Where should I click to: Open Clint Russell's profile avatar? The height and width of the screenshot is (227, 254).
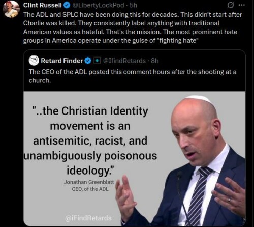(x=11, y=9)
